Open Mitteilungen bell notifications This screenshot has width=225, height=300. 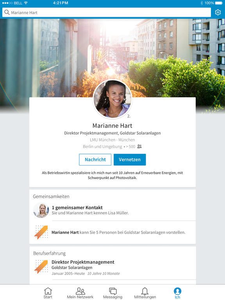click(145, 293)
